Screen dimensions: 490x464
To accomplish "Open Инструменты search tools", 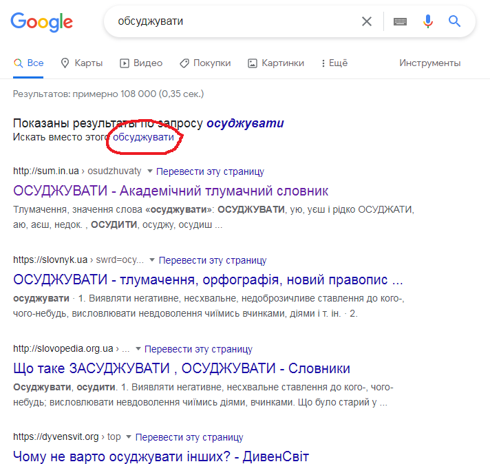I will click(x=429, y=63).
